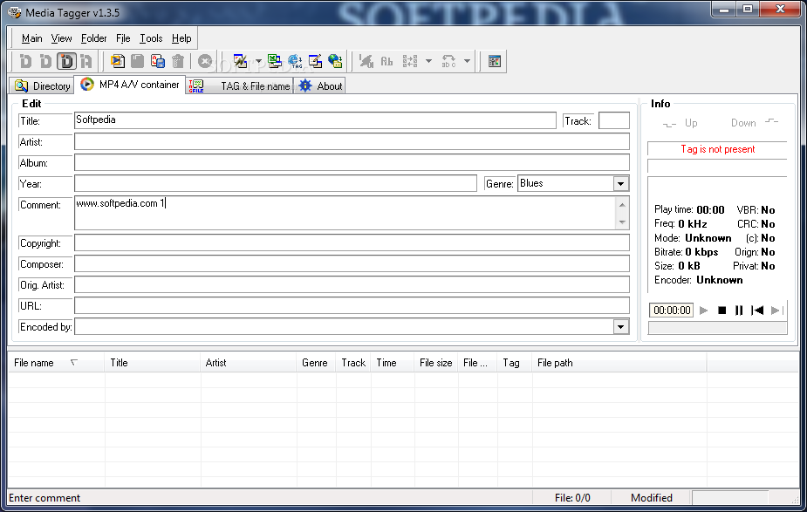Click the Comment box scroll up arrow

click(622, 205)
